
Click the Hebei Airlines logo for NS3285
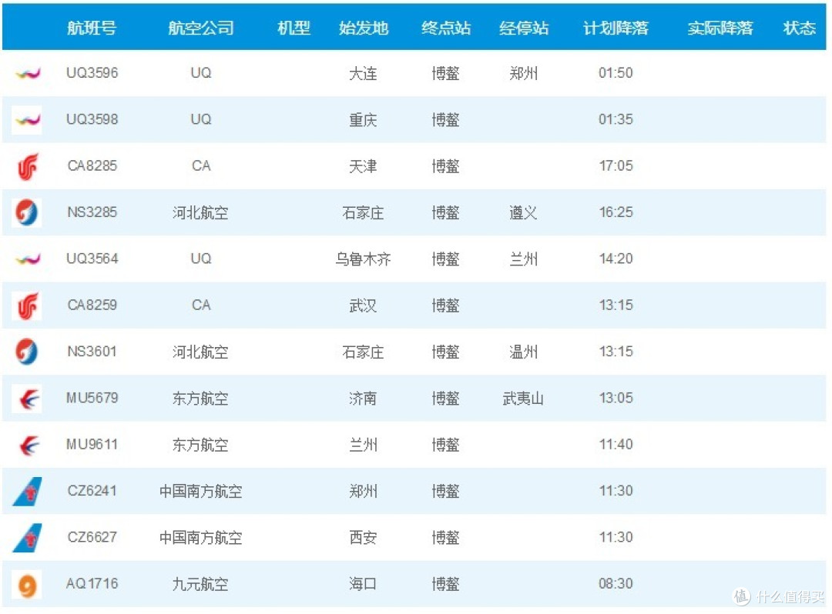pos(27,212)
